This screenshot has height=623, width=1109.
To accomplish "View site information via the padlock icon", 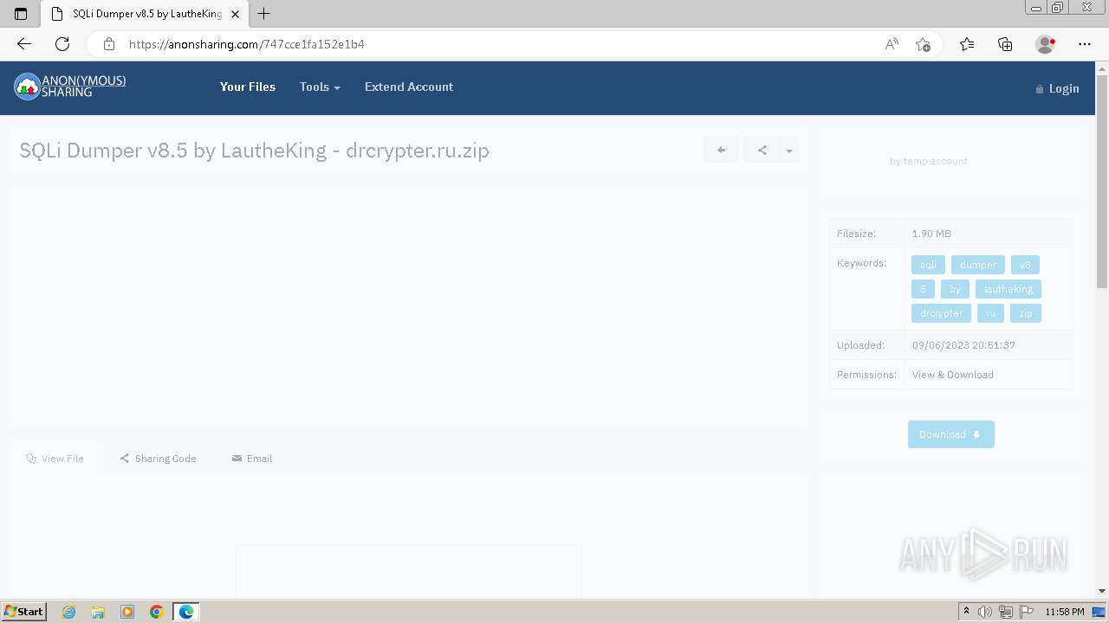I will point(109,44).
